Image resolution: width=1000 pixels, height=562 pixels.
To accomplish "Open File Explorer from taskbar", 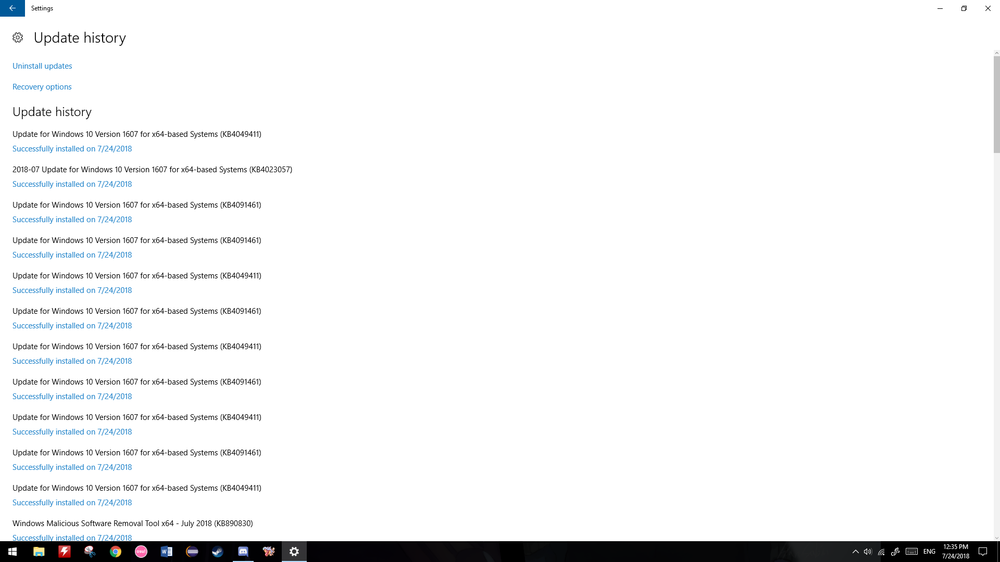I will click(39, 551).
